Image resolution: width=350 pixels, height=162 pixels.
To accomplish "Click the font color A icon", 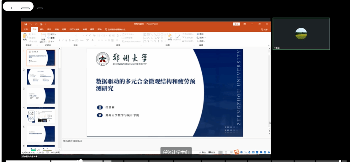I will coord(93,40).
